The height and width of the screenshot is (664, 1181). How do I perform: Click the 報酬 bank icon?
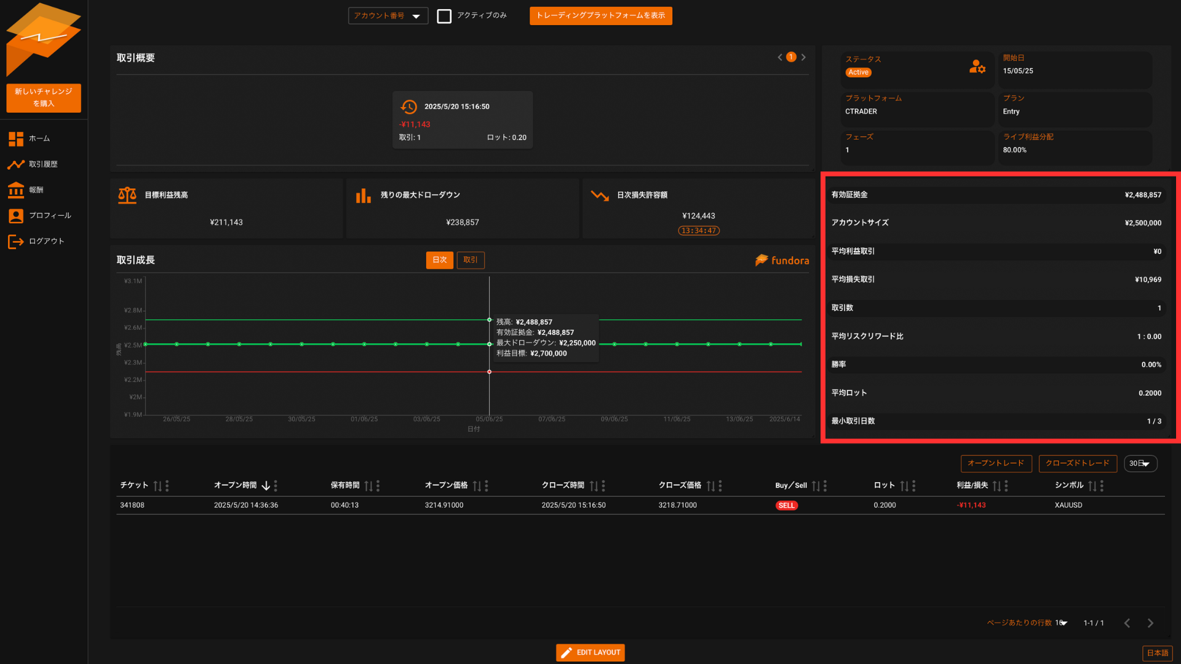(x=16, y=190)
